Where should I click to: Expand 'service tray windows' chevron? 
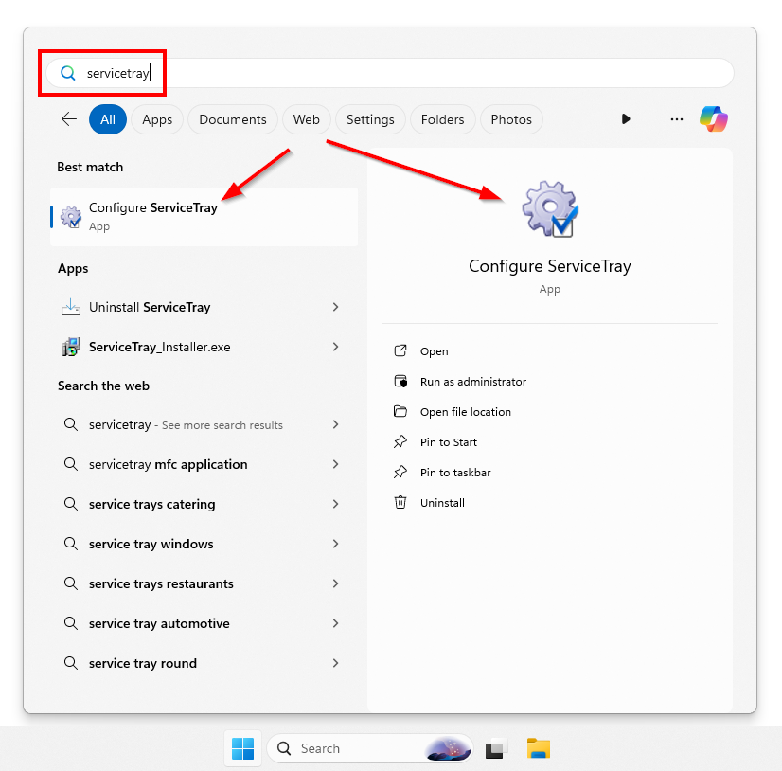pyautogui.click(x=336, y=544)
